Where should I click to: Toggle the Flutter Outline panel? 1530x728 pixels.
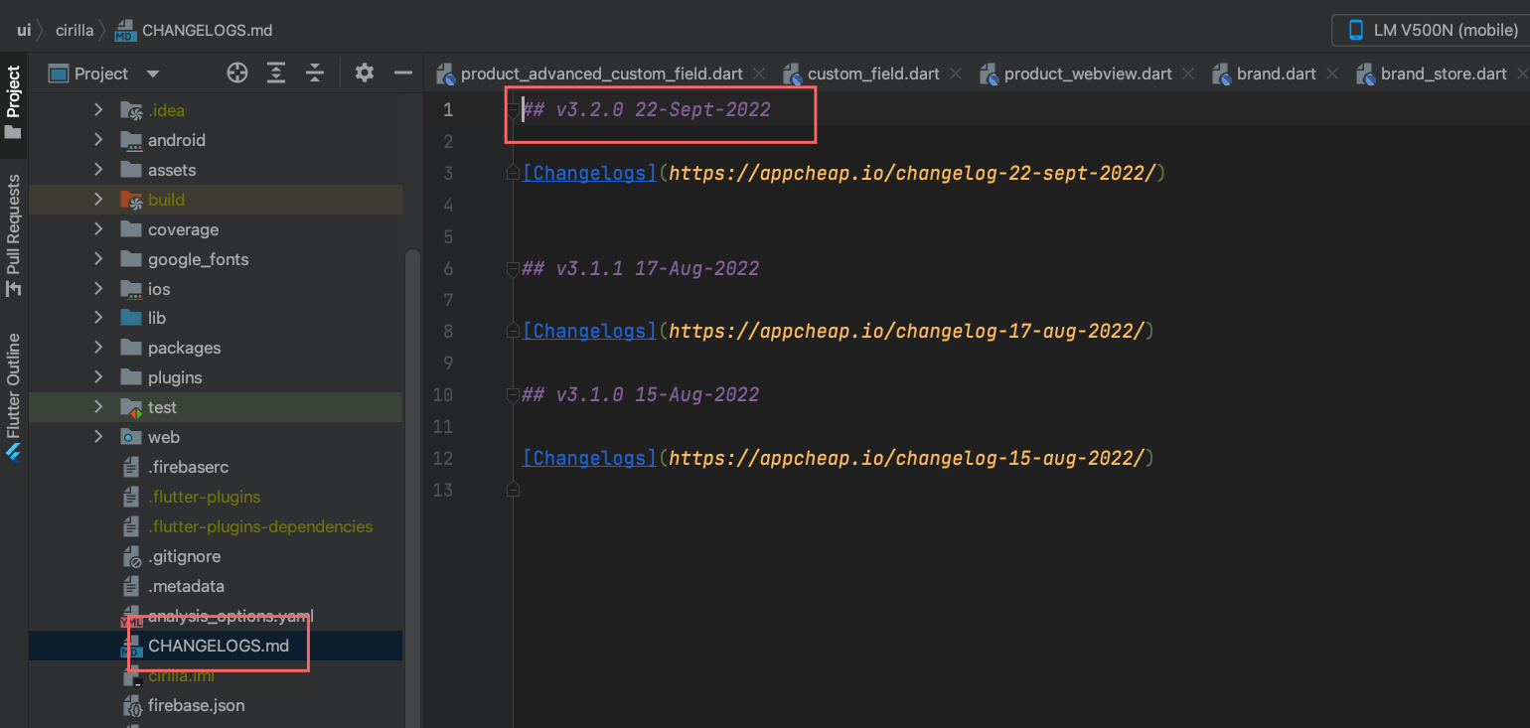coord(12,387)
